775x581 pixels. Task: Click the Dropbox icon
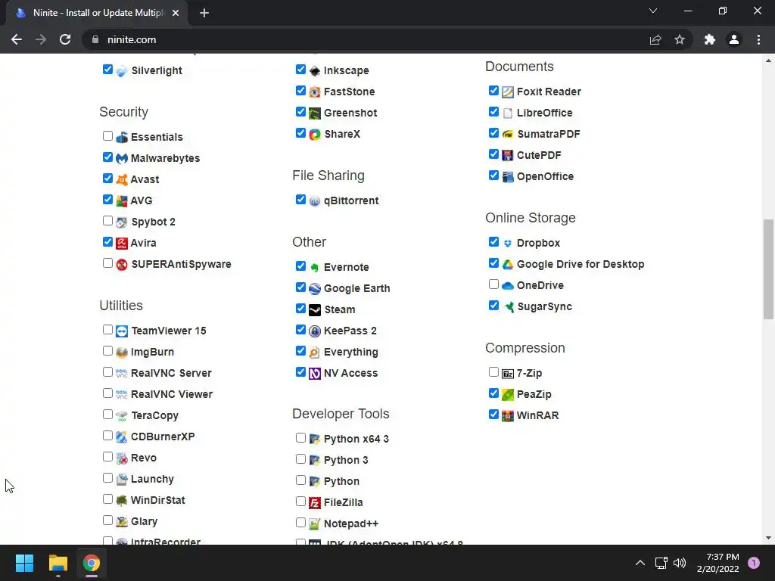(508, 243)
